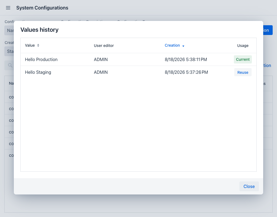Click the Values history dialog title
Image resolution: width=277 pixels, height=217 pixels.
tap(39, 30)
